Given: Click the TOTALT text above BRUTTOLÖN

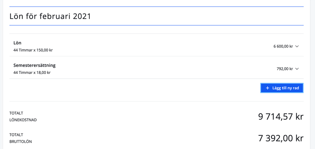Looking at the screenshot, I should point(16,135).
